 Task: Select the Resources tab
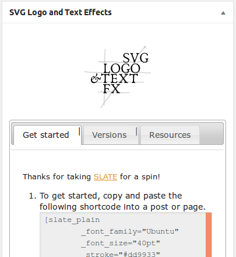170,135
